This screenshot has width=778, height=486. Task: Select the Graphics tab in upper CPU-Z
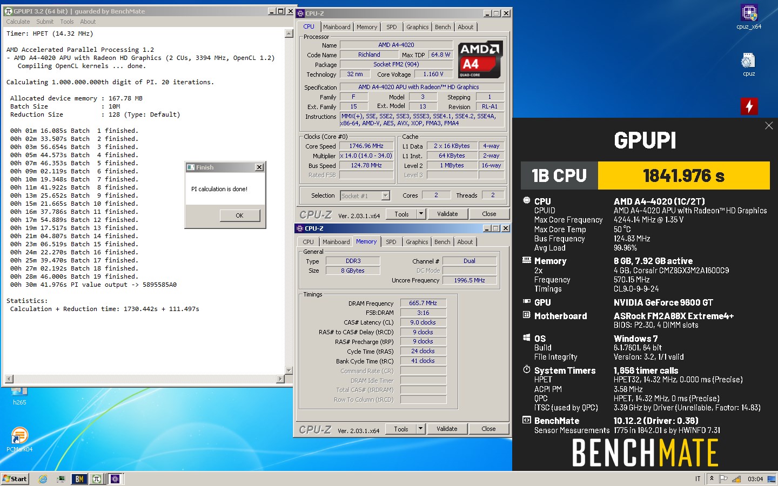click(x=418, y=27)
